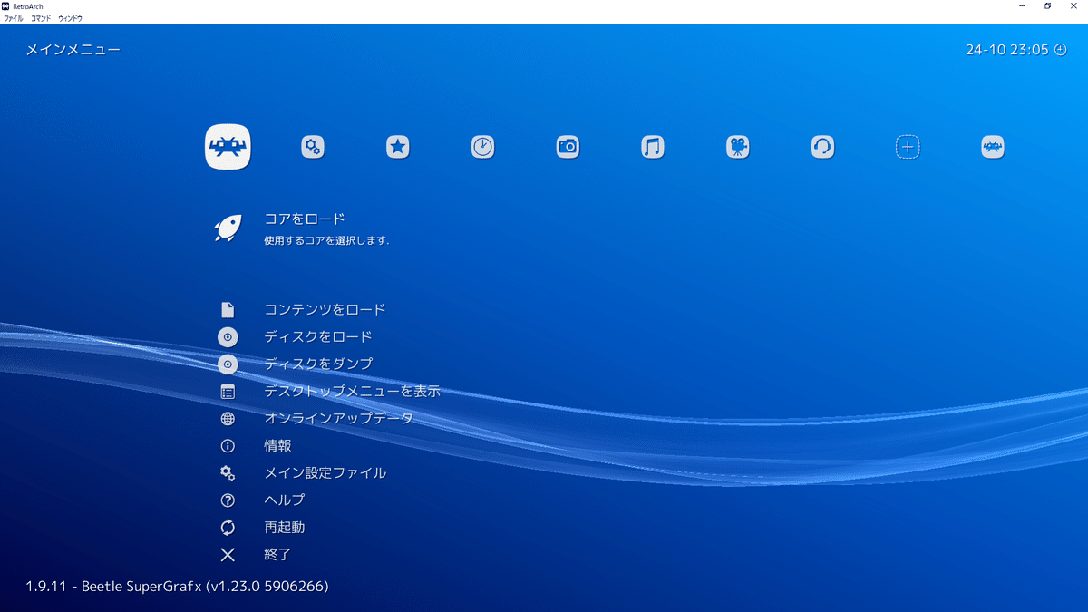This screenshot has height=612, width=1088.
Task: Open the last playlist invader icon
Action: pyautogui.click(x=993, y=146)
